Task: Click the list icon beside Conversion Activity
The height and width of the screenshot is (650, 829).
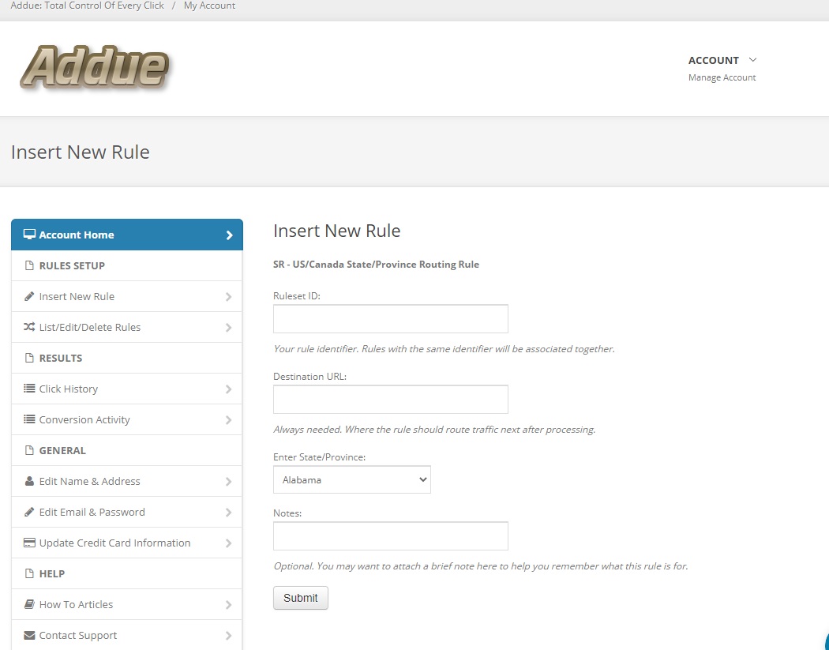Action: (30, 419)
